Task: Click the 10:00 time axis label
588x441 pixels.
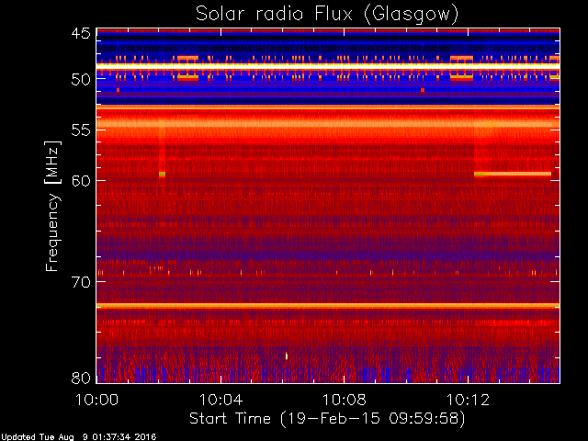Action: click(97, 400)
